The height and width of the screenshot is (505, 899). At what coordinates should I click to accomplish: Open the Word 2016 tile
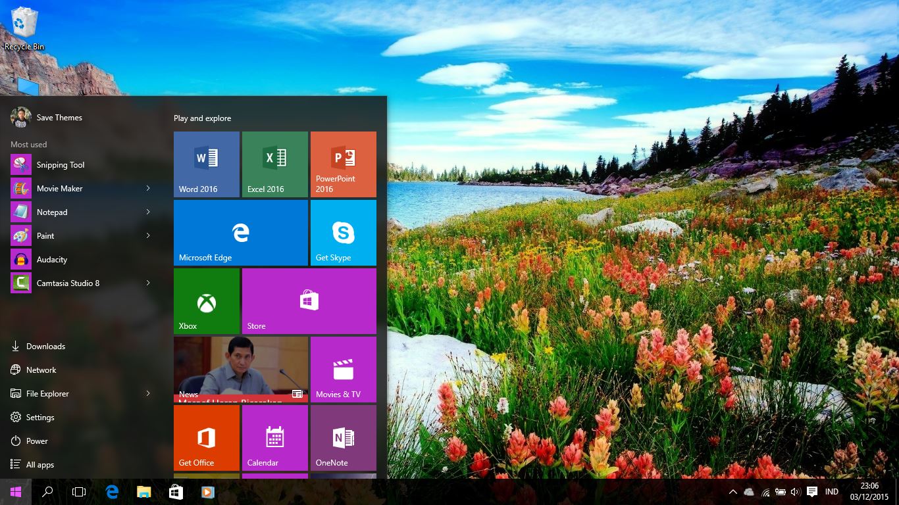pos(207,164)
